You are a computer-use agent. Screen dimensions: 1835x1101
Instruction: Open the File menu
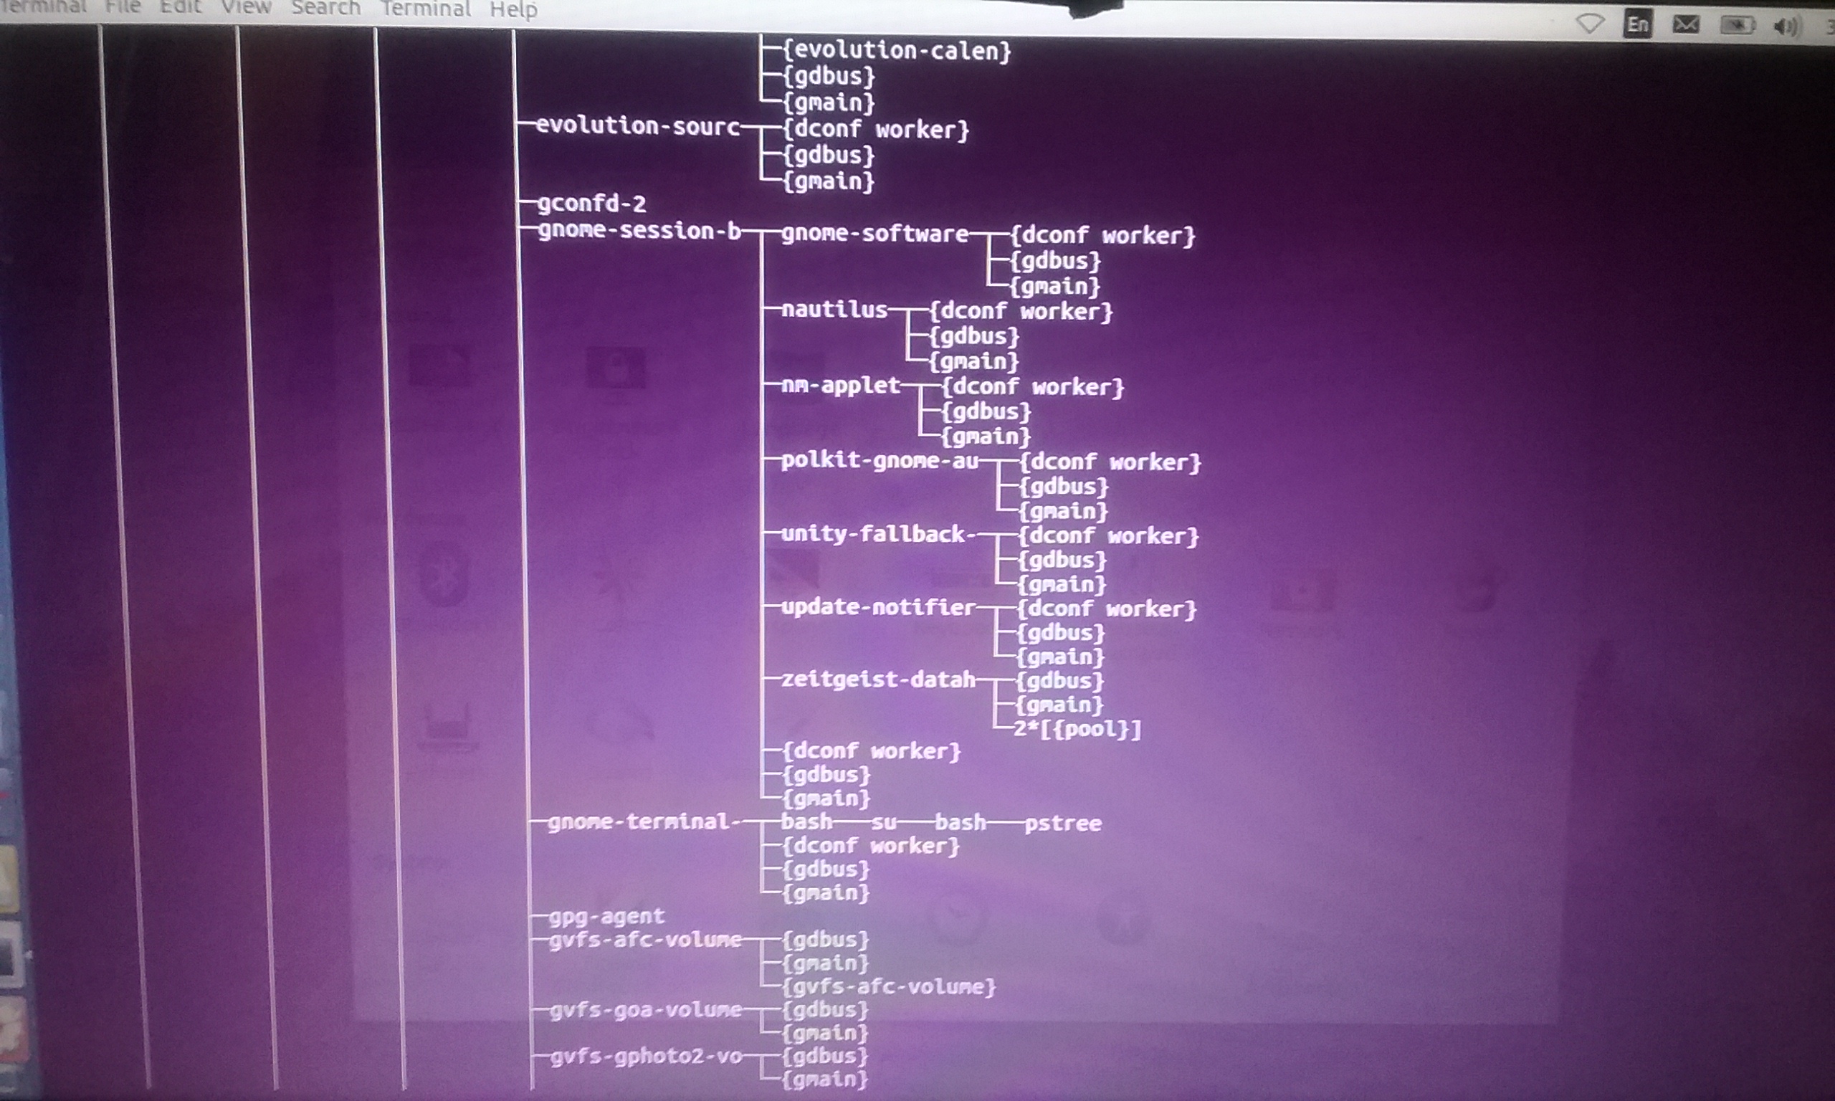coord(123,6)
